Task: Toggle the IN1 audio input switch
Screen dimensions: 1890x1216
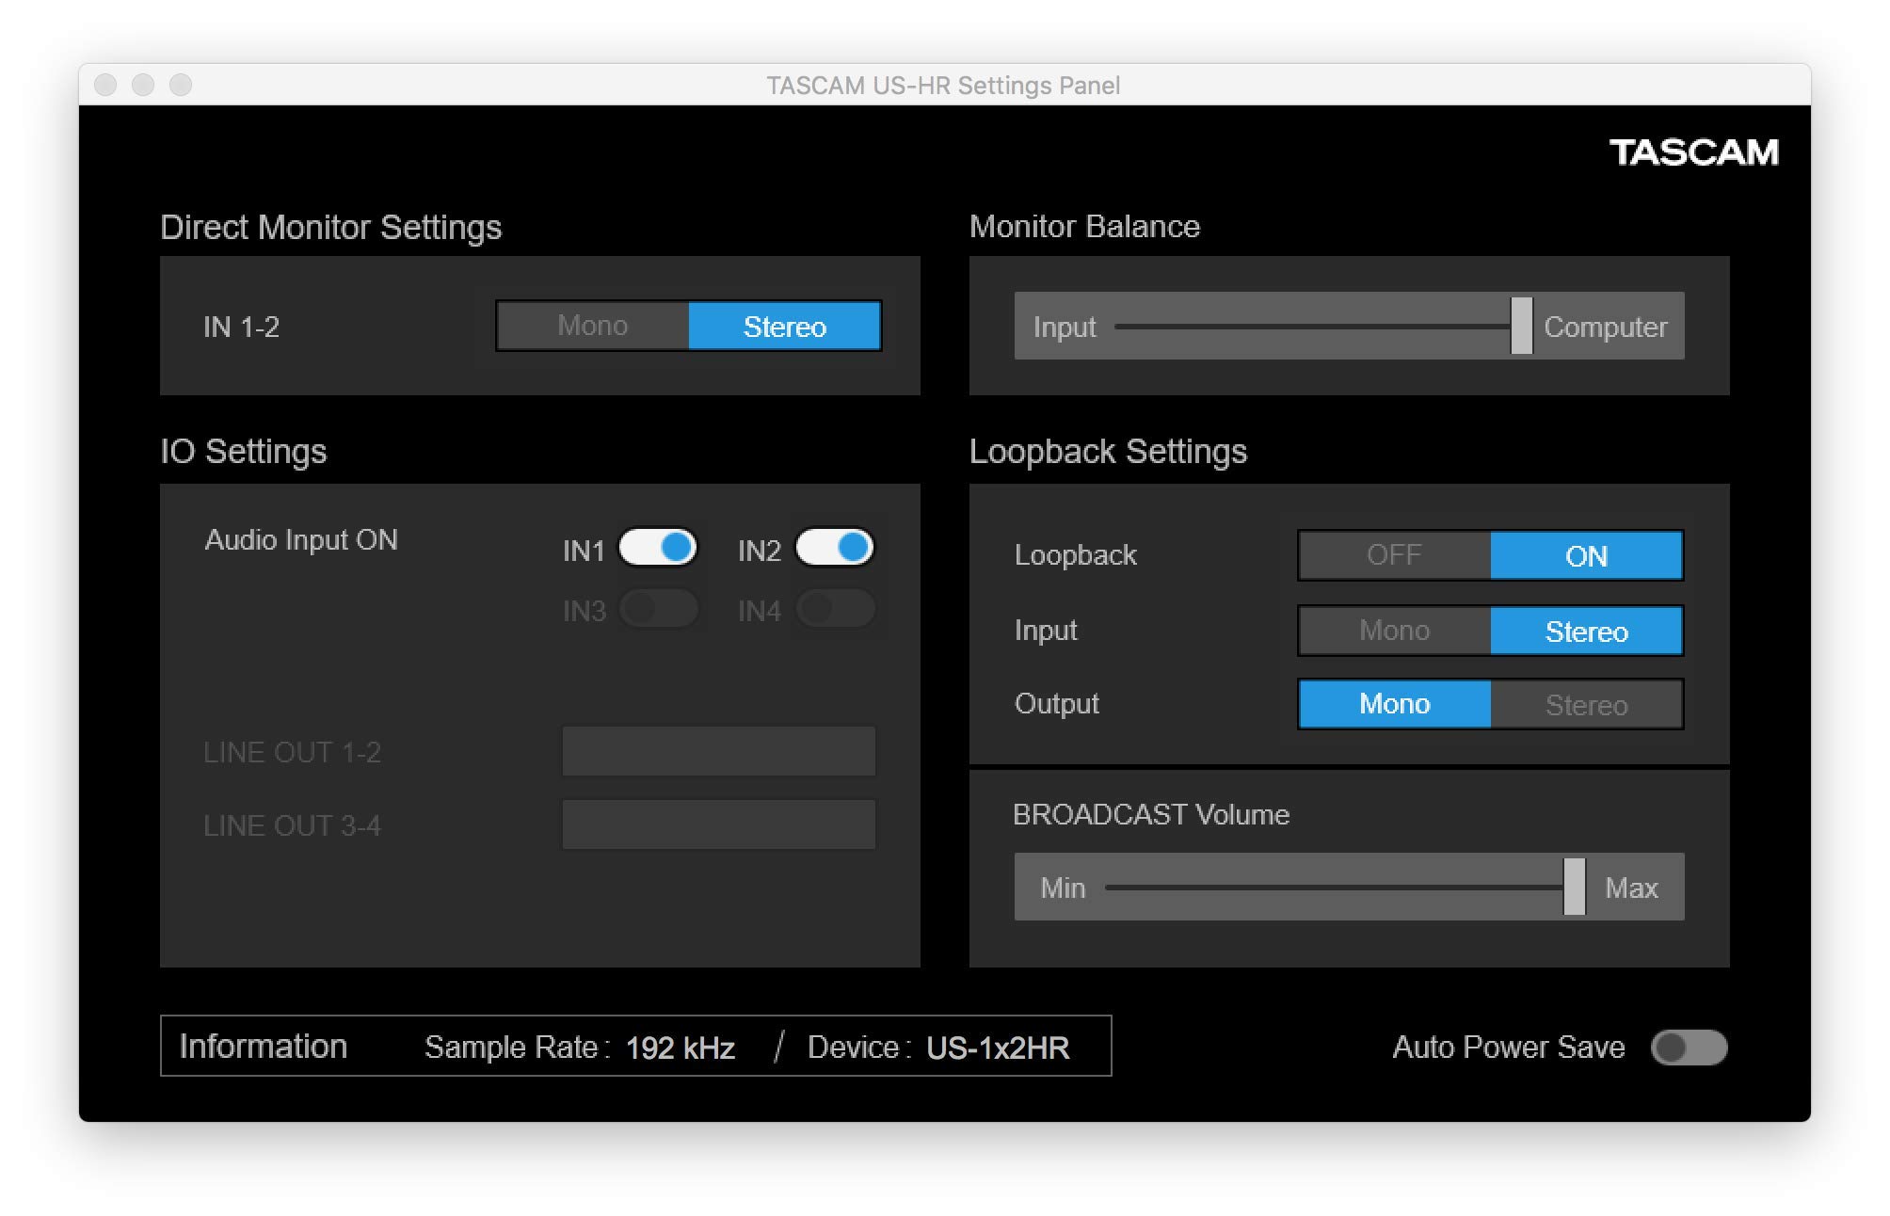Action: pyautogui.click(x=658, y=548)
